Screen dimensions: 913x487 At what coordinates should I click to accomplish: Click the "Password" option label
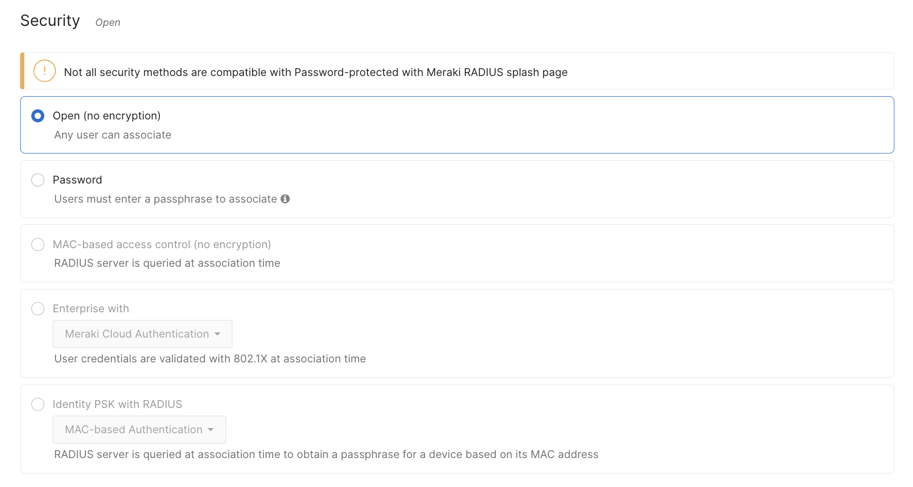tap(77, 180)
